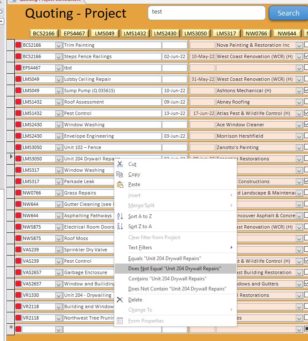The height and width of the screenshot is (341, 308).
Task: Choose Equals "Unit 204 Drywall Repairs" filter
Action: coord(176,258)
